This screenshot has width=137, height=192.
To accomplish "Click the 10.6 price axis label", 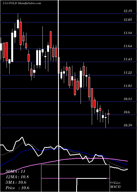I will click(x=127, y=112).
